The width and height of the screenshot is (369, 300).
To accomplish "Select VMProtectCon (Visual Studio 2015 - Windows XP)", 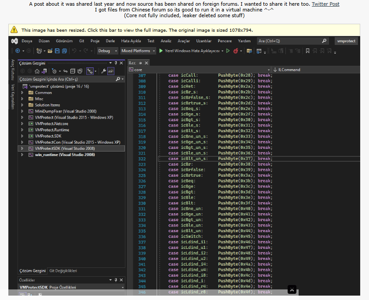I will click(77, 142).
